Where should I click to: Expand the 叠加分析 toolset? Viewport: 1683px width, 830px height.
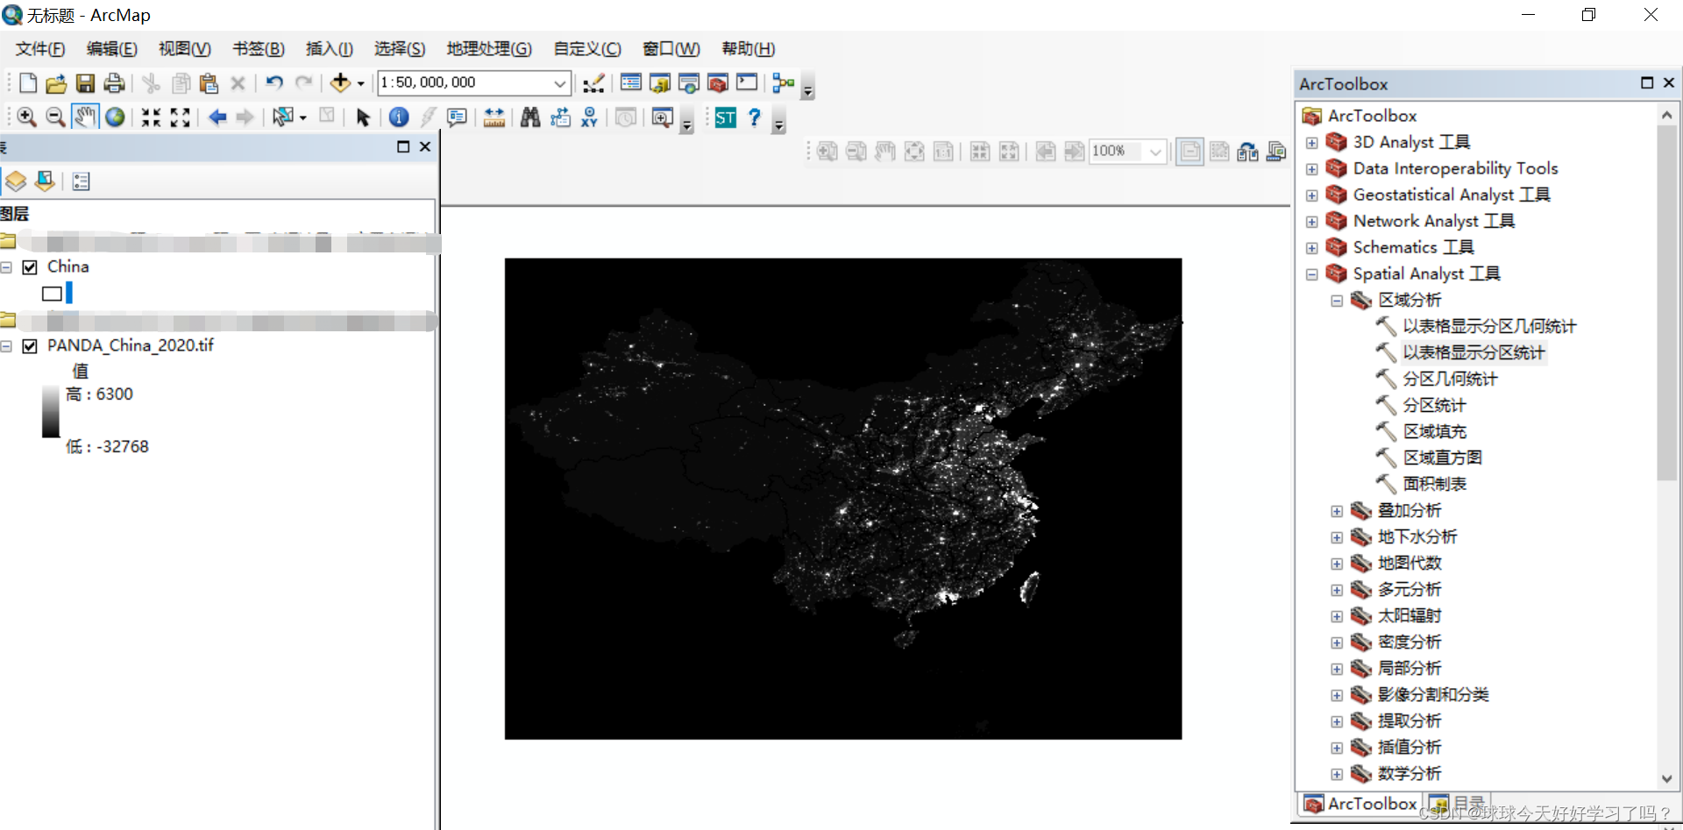[x=1337, y=511]
